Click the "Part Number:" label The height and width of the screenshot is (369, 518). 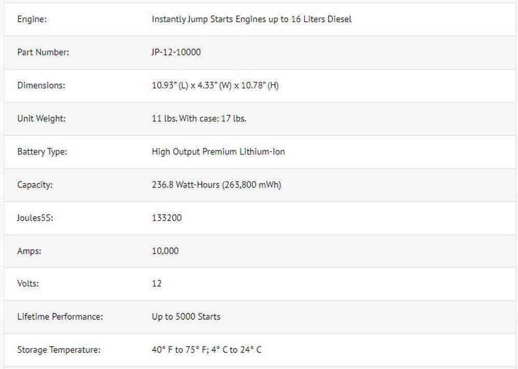(x=43, y=52)
